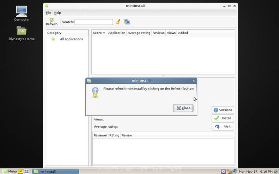The height and width of the screenshot is (174, 279).
Task: Click the Category column header
Action: [x=67, y=33]
